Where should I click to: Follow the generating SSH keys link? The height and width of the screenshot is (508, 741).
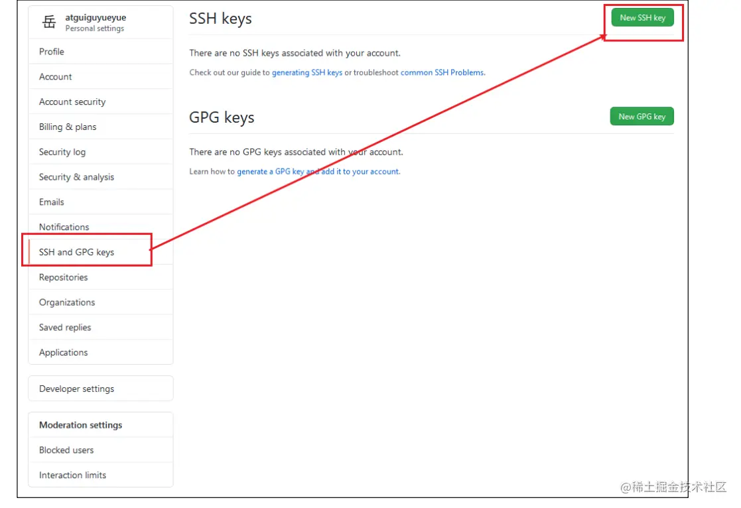tap(307, 72)
